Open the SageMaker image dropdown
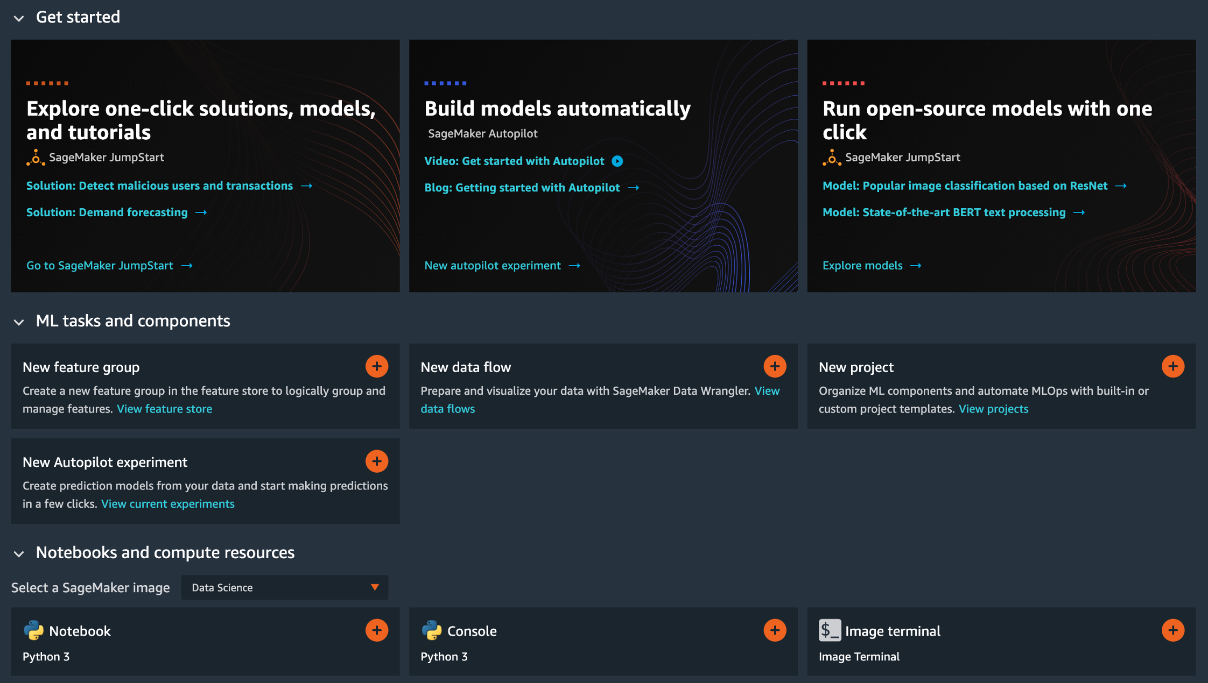The image size is (1208, 683). pyautogui.click(x=284, y=587)
